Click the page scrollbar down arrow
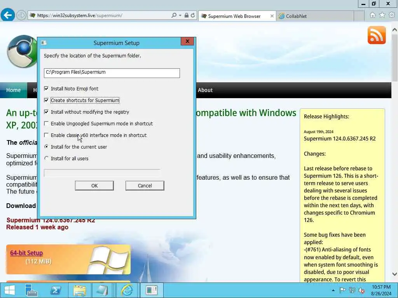 [x=395, y=274]
